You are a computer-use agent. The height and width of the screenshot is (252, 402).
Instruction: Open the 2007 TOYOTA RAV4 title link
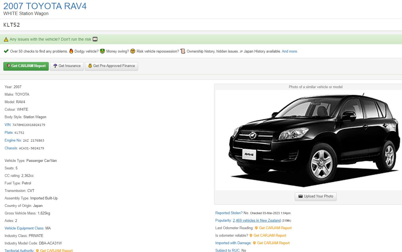pos(45,6)
